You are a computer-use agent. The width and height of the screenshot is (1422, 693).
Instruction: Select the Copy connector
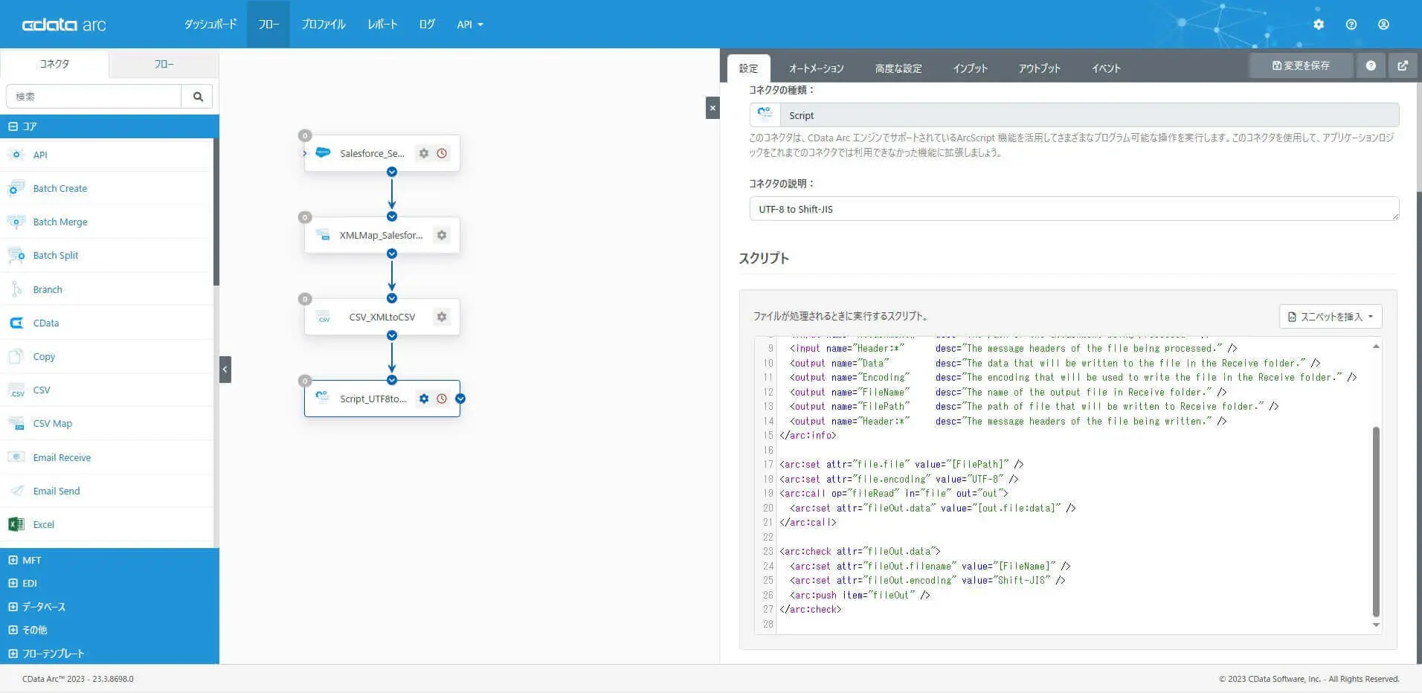(x=106, y=356)
